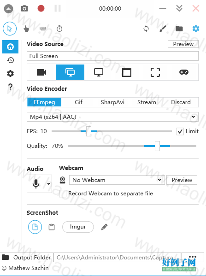Toggle keystroke overlay keyboard icon

(x=43, y=29)
